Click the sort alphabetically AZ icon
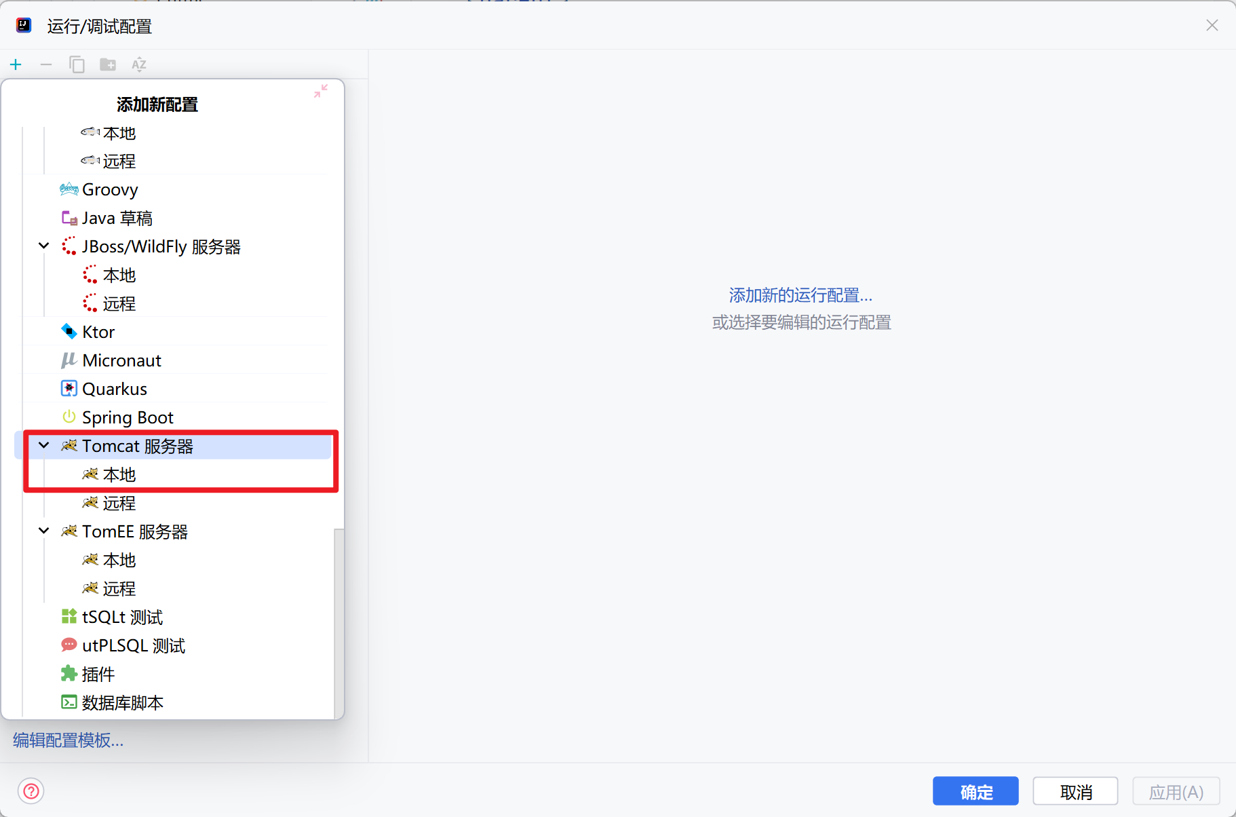 pos(139,64)
